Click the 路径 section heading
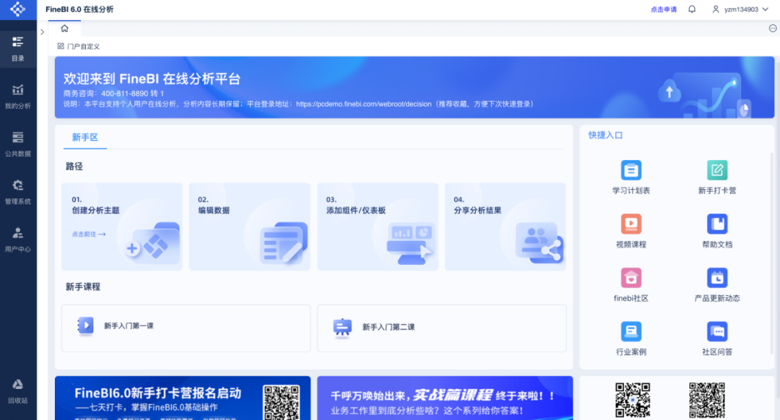Viewport: 780px width, 420px height. coord(74,167)
